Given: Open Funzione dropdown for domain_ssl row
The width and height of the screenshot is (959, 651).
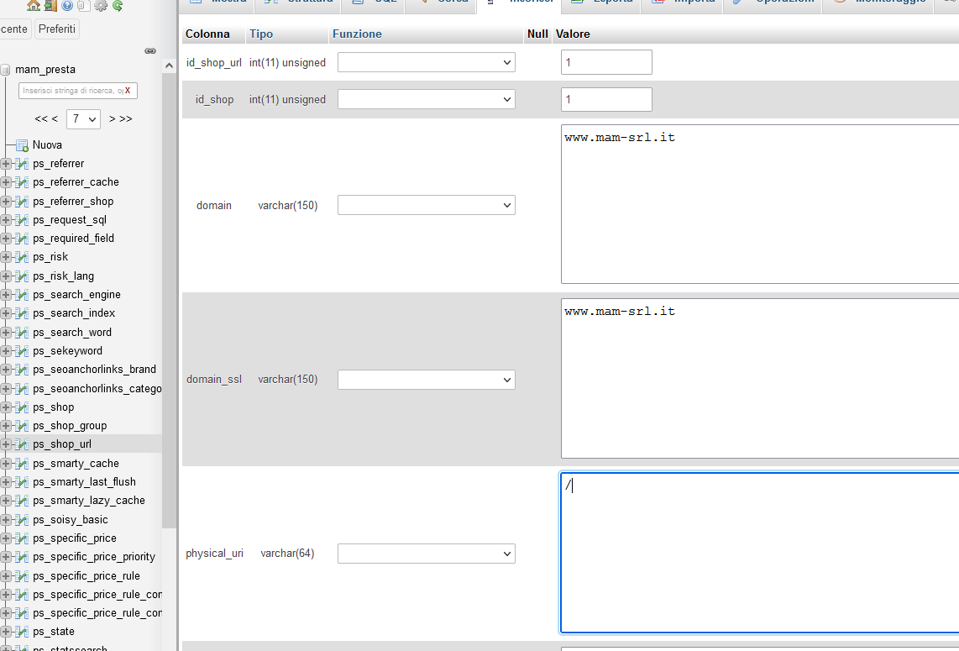Looking at the screenshot, I should tap(427, 380).
